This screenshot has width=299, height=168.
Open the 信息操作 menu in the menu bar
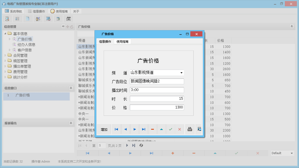(36, 11)
